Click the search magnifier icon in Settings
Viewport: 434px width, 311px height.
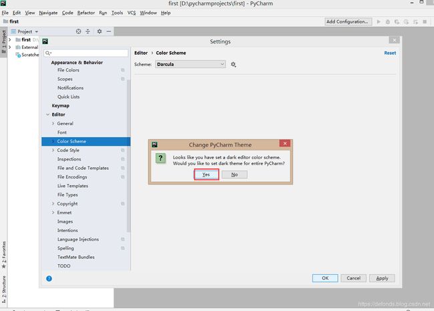coord(48,53)
